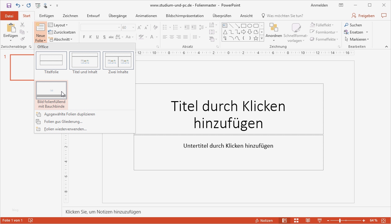Click Anmelden in the title bar
391x224 pixels.
click(x=319, y=5)
